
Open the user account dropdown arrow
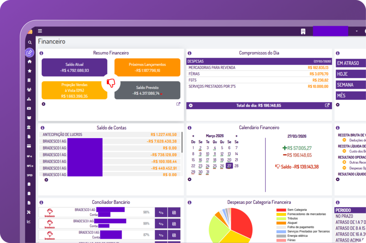(x=356, y=31)
